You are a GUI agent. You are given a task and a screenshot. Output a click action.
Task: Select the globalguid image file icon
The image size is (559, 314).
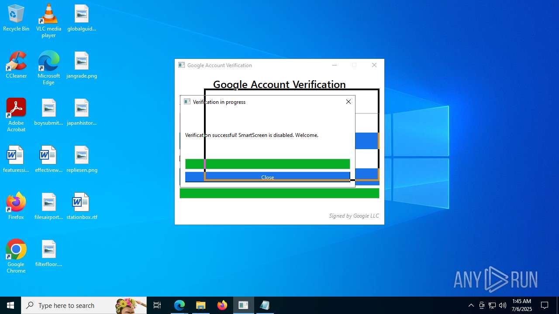pos(82,18)
